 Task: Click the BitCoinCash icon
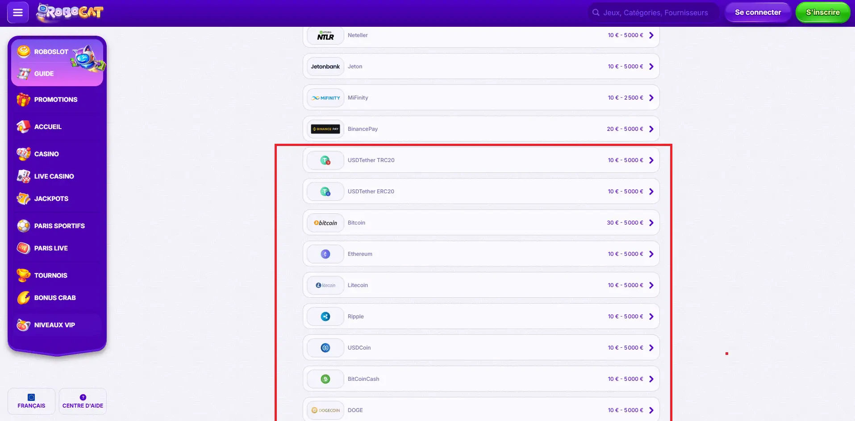(325, 379)
